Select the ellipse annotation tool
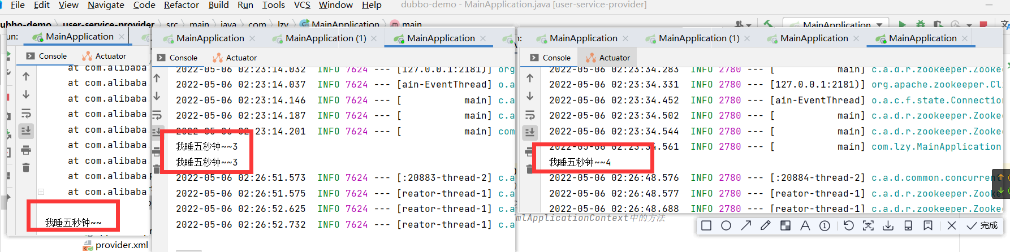The width and height of the screenshot is (1010, 252). click(726, 225)
